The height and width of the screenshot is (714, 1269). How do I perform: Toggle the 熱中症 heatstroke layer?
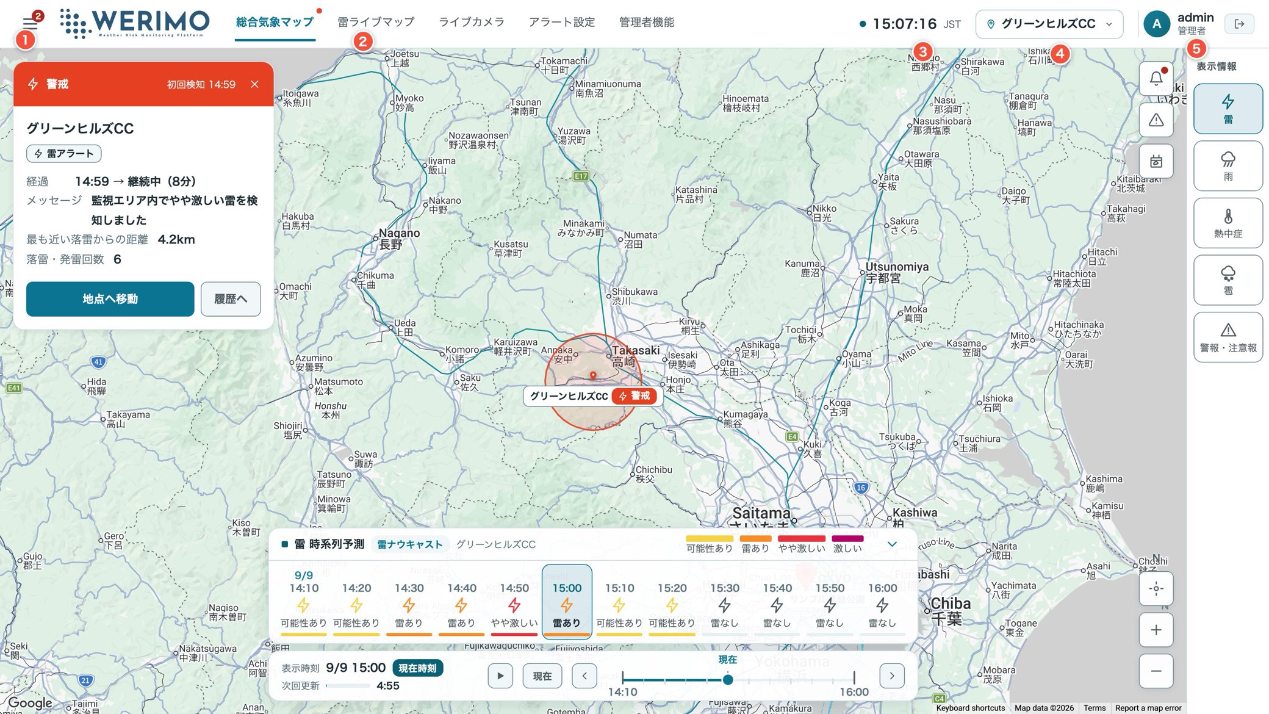pyautogui.click(x=1228, y=223)
